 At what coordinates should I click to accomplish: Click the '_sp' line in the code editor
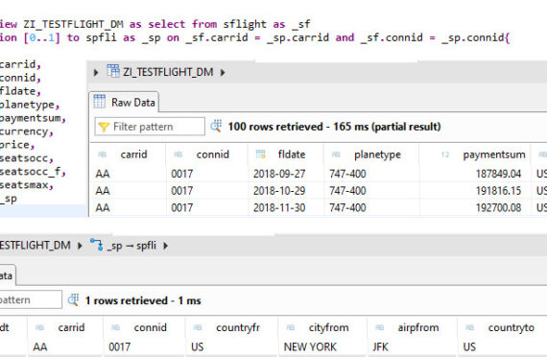pyautogui.click(x=9, y=199)
